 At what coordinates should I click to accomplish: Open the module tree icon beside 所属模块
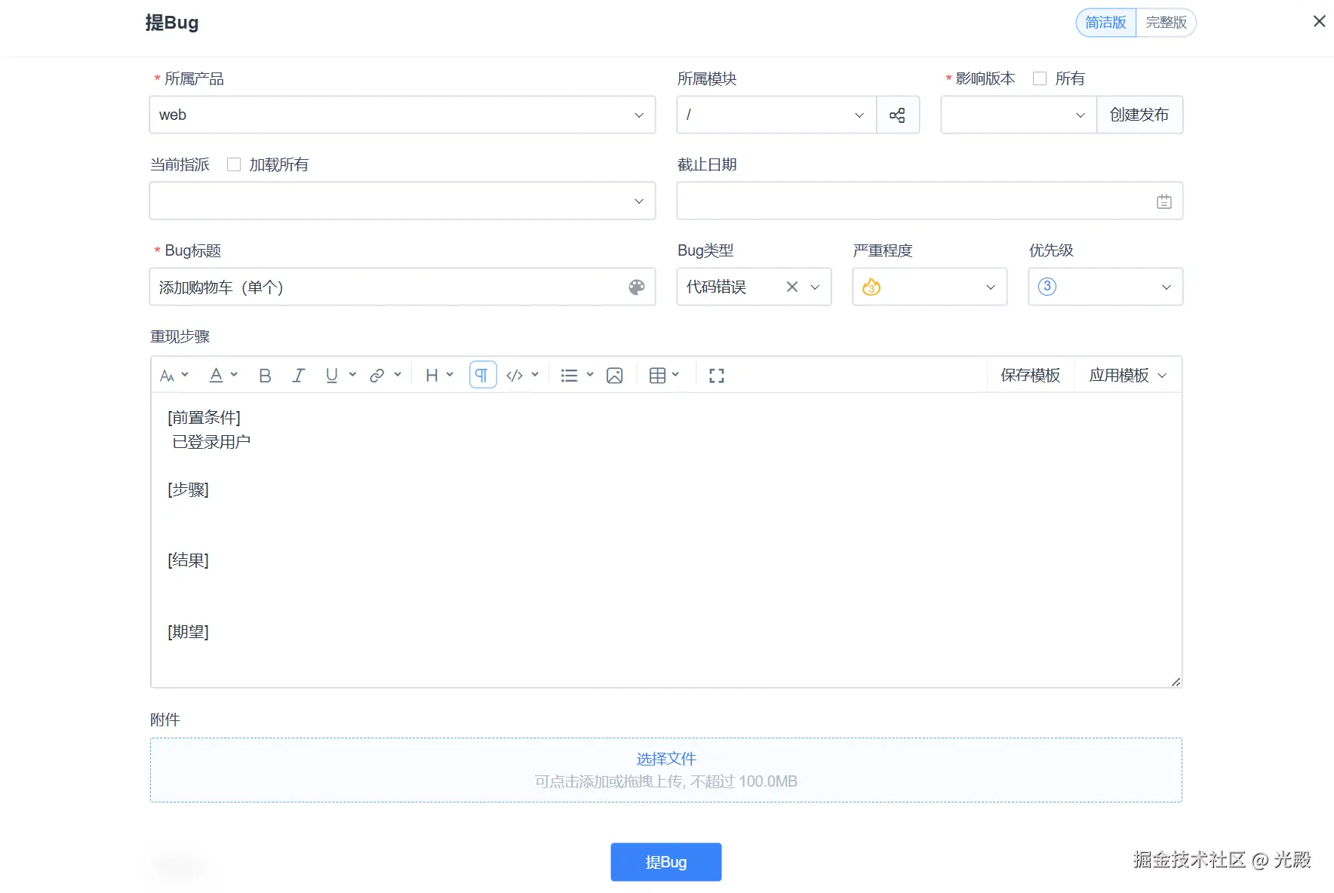pos(897,115)
